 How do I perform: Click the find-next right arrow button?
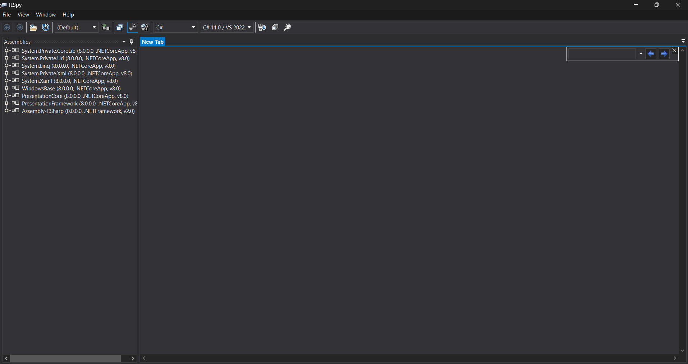pyautogui.click(x=664, y=54)
